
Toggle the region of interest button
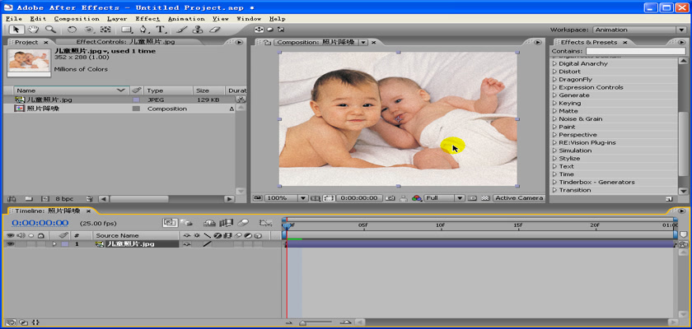pos(329,198)
